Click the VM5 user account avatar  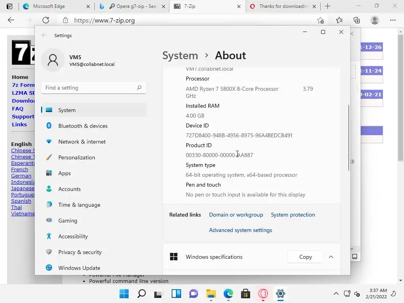click(53, 60)
